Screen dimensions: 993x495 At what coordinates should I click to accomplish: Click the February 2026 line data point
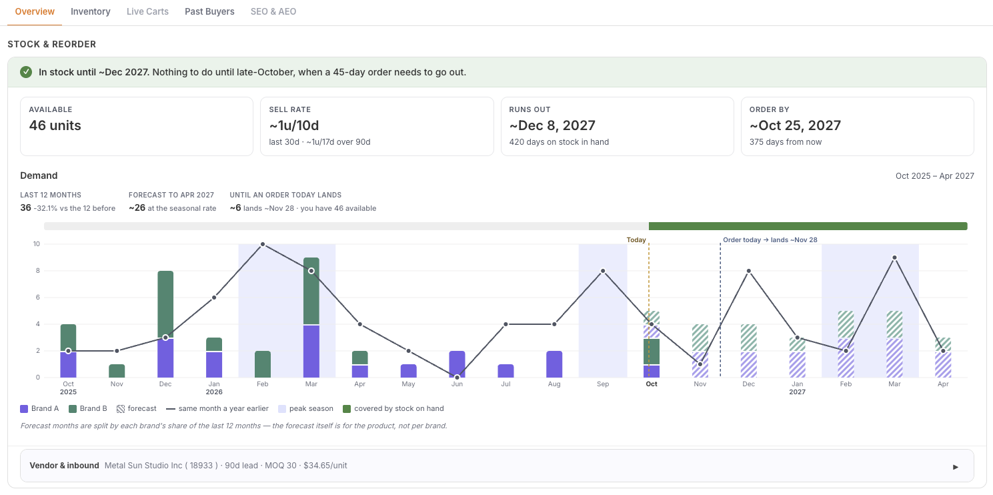click(263, 244)
